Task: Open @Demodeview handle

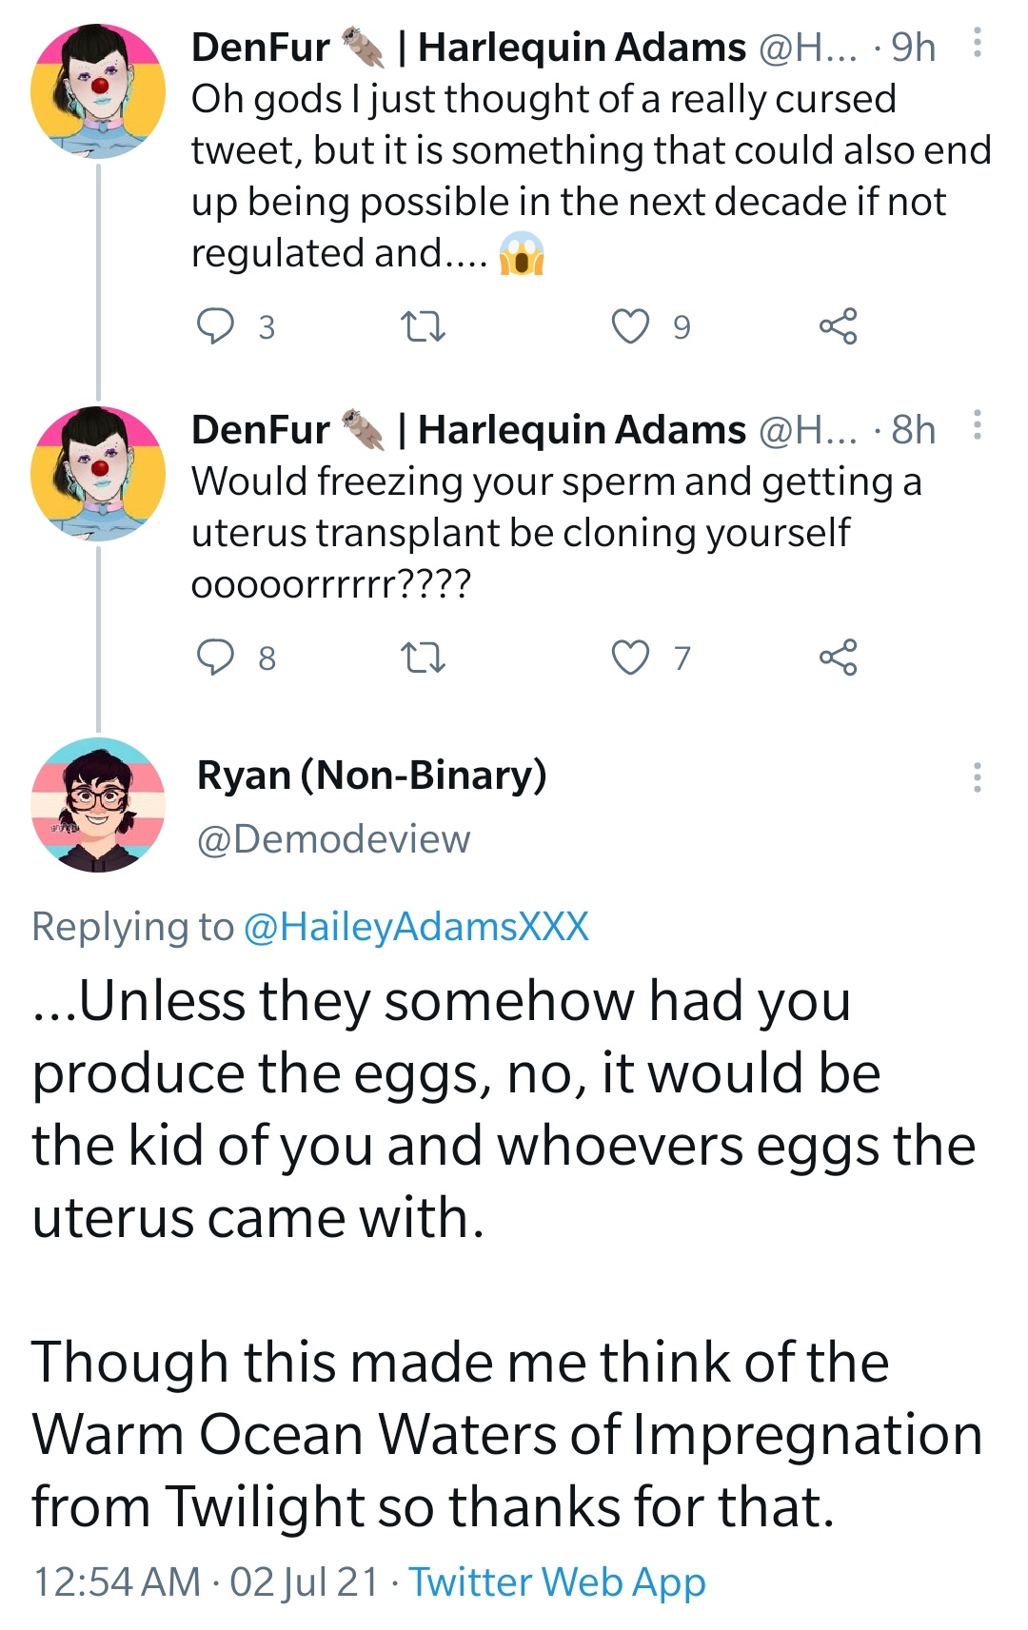Action: 333,839
